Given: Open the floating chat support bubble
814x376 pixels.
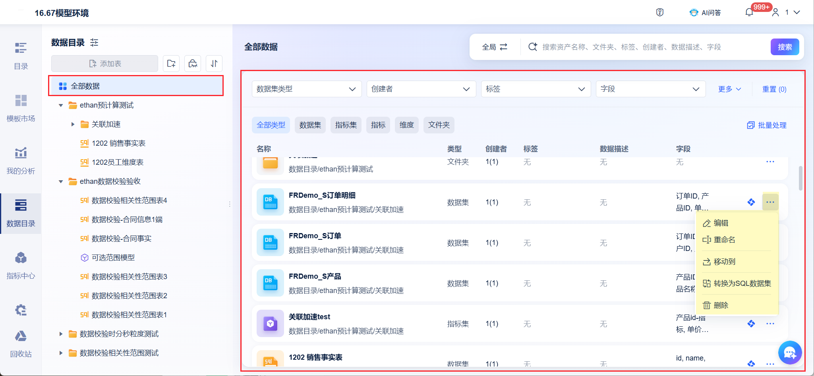Looking at the screenshot, I should tap(790, 352).
